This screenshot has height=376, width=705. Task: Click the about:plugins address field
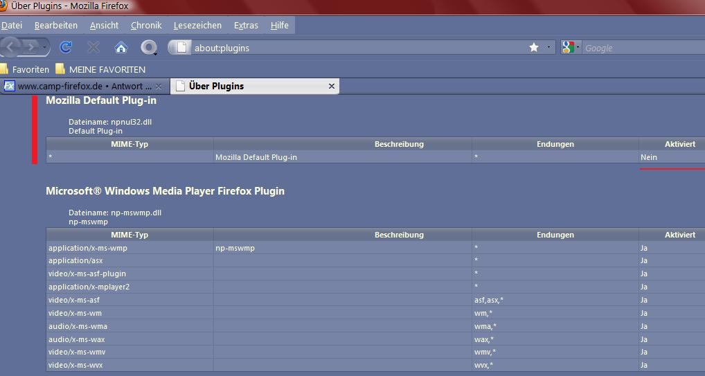tap(358, 48)
